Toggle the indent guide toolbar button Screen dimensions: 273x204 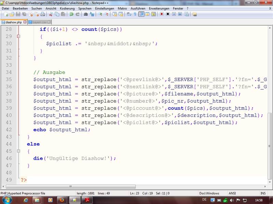[x=141, y=14]
